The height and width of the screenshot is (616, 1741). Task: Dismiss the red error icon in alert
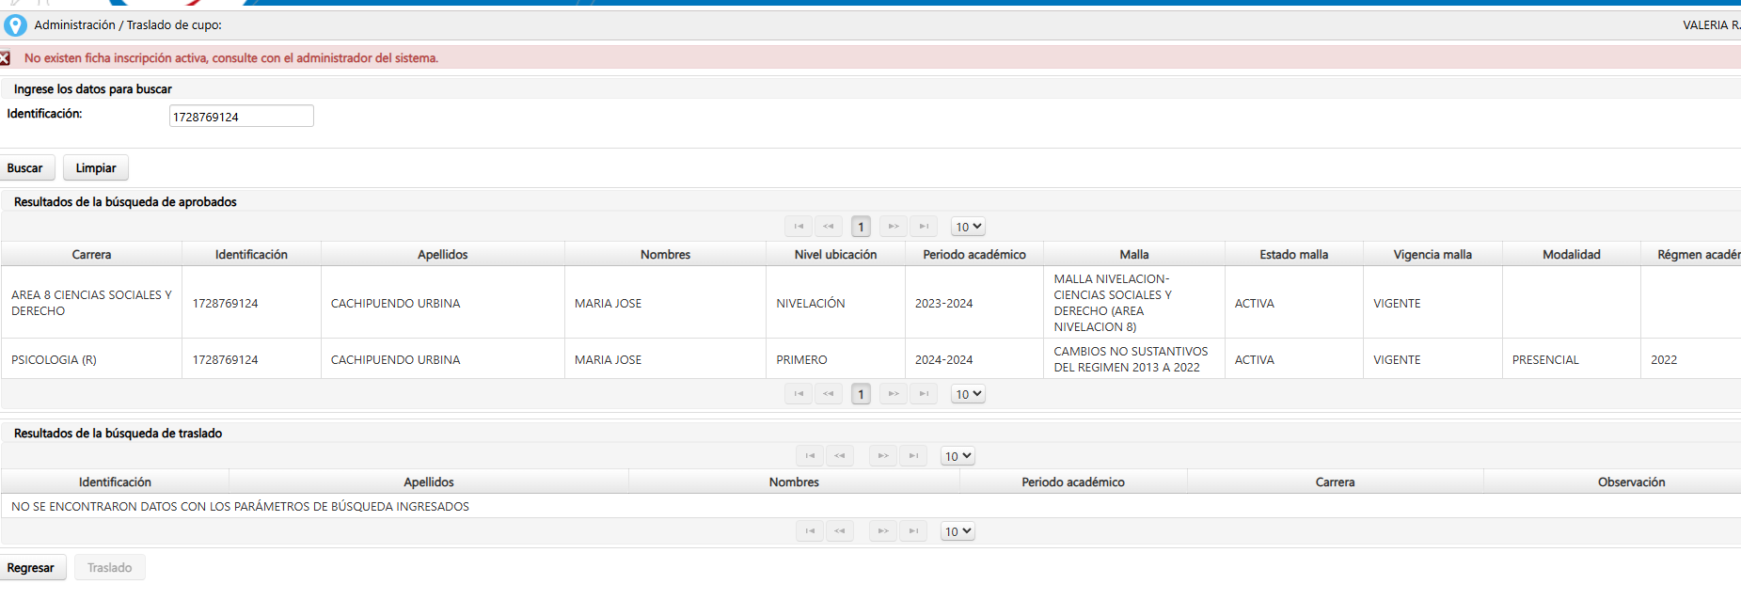5,58
